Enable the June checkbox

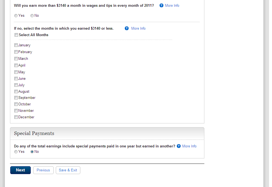pos(16,78)
